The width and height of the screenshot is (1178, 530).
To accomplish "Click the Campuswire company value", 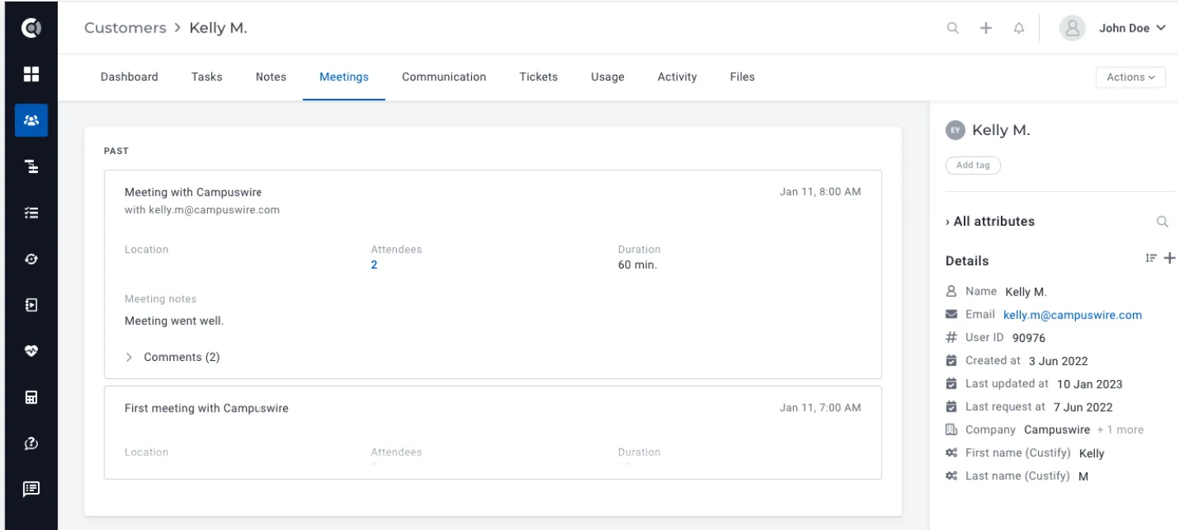I will [1057, 430].
